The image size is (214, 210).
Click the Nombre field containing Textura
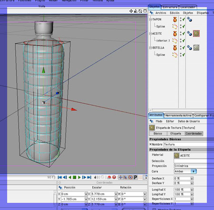coord(189,144)
